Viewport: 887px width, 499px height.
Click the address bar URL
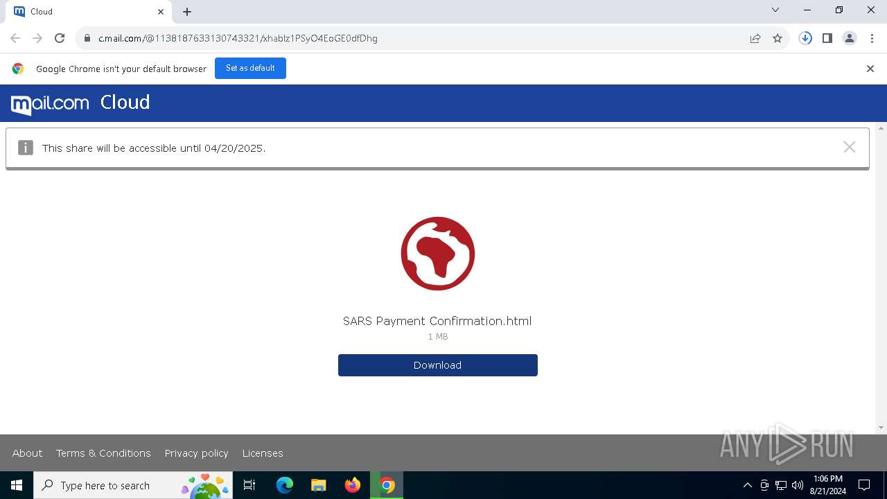(238, 38)
